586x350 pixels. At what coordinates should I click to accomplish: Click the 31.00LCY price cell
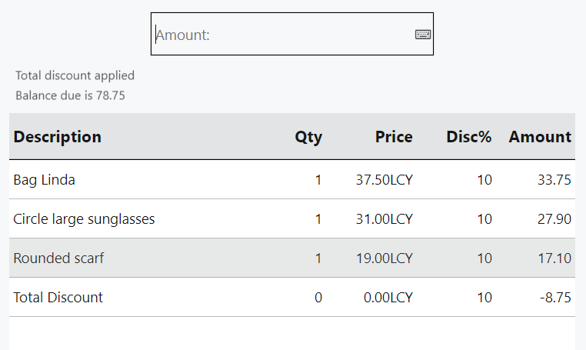385,219
